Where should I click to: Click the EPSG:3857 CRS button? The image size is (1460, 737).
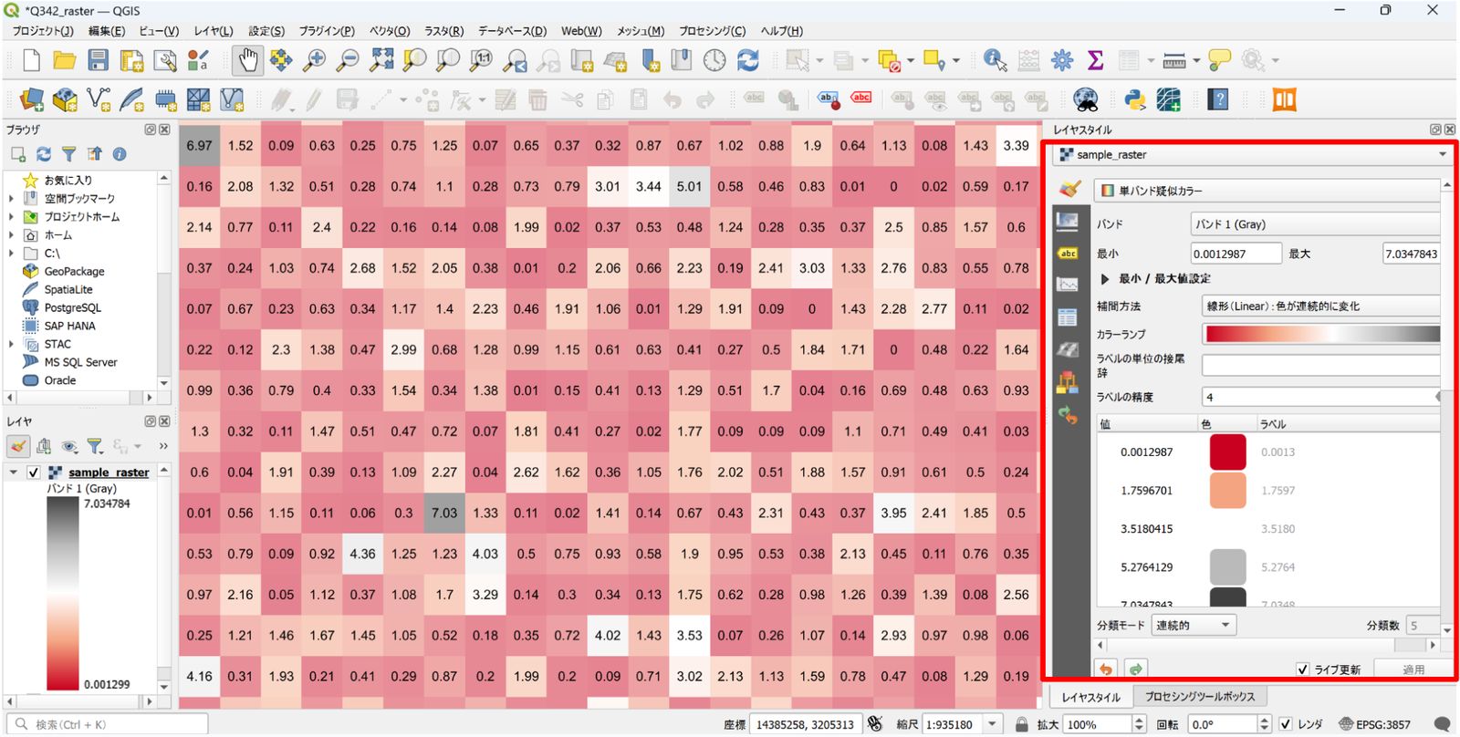coord(1374,724)
